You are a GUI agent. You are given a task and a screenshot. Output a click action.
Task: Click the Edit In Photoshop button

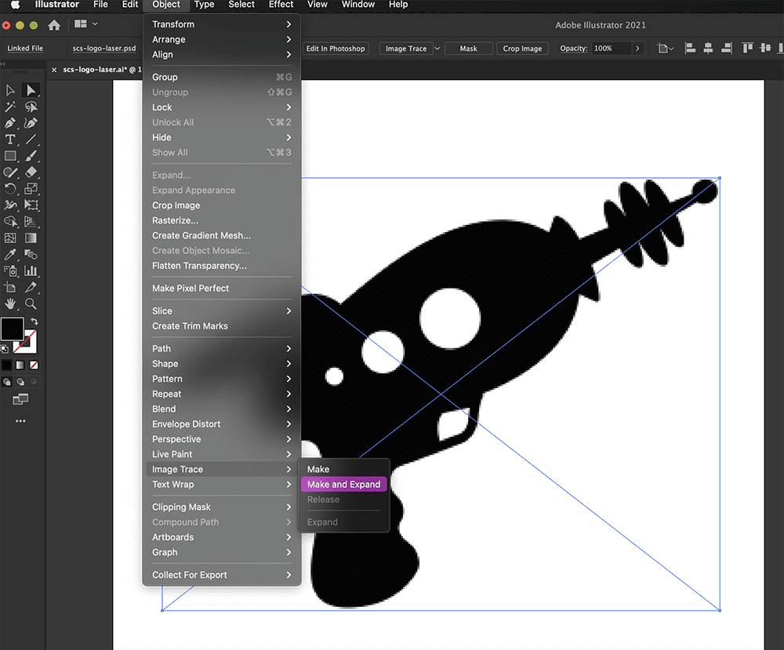[335, 48]
